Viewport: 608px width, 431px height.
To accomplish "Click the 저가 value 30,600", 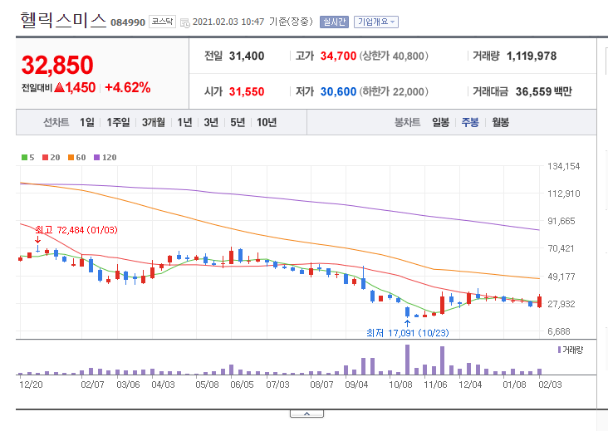I will click(x=338, y=91).
